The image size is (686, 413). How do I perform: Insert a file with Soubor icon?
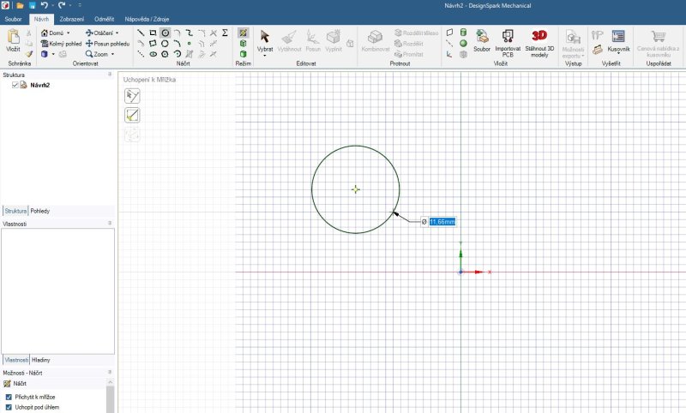click(483, 41)
